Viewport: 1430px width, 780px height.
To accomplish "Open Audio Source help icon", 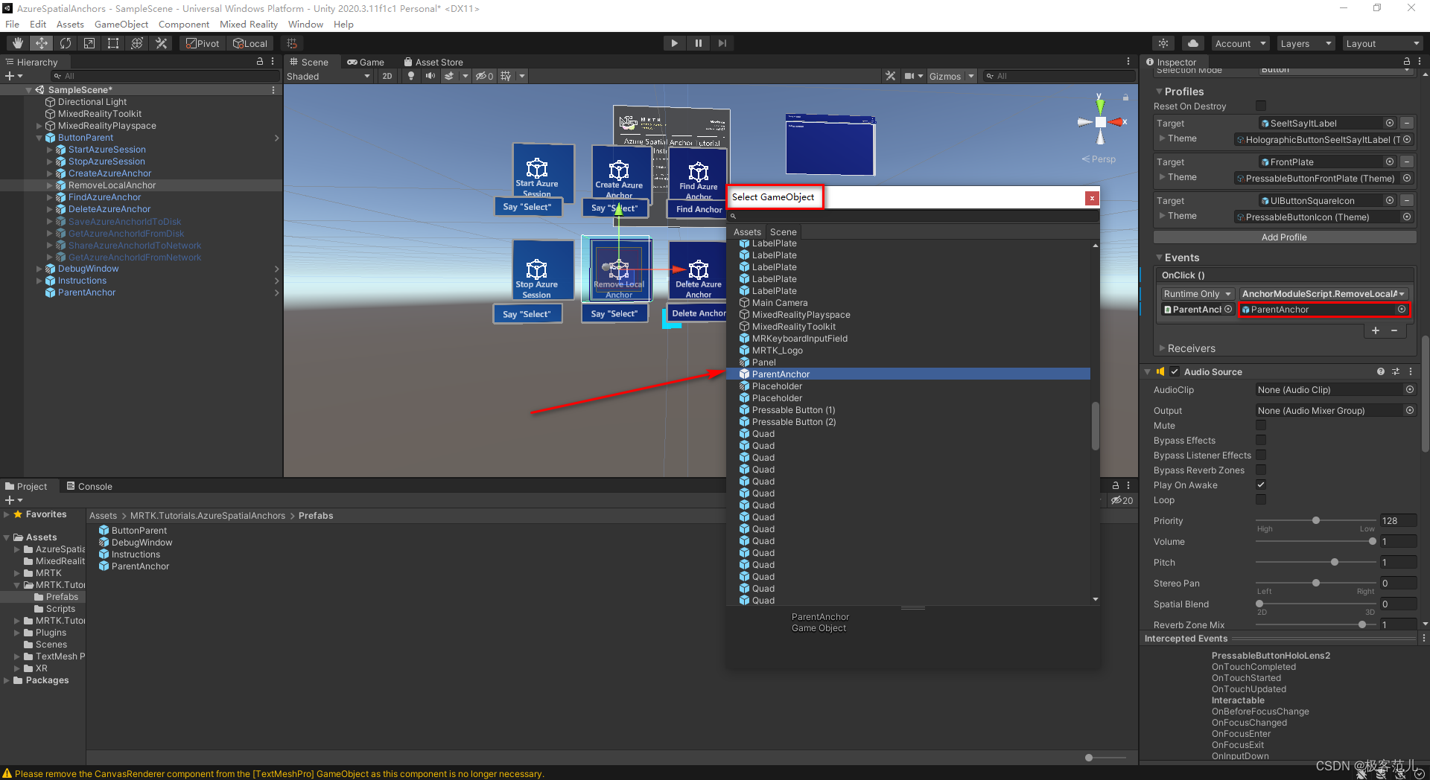I will point(1381,371).
